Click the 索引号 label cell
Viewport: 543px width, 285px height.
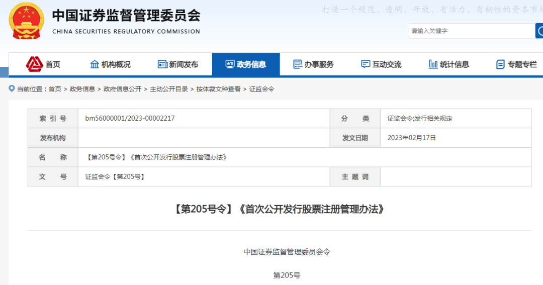(x=53, y=119)
